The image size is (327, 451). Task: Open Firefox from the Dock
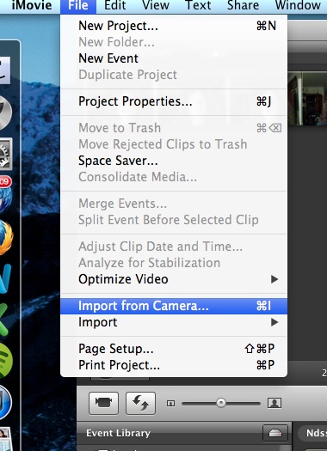click(6, 237)
